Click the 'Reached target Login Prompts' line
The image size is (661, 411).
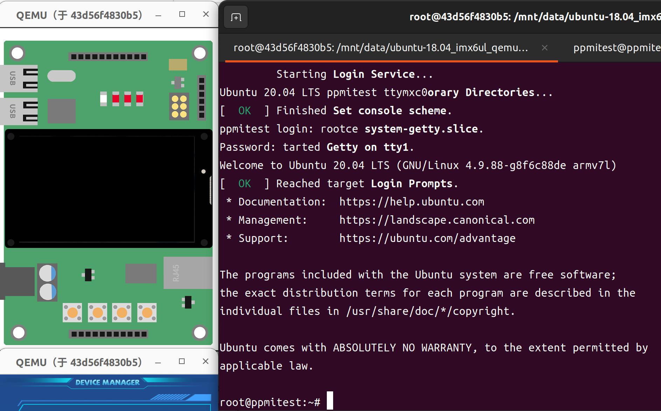tap(367, 183)
